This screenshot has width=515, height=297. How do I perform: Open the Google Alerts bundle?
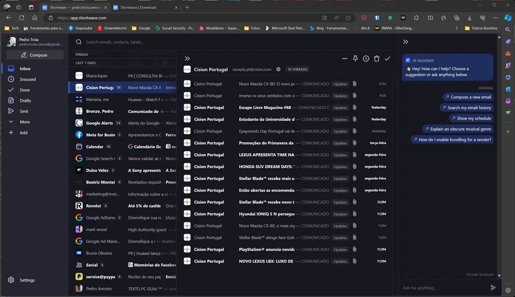click(123, 123)
